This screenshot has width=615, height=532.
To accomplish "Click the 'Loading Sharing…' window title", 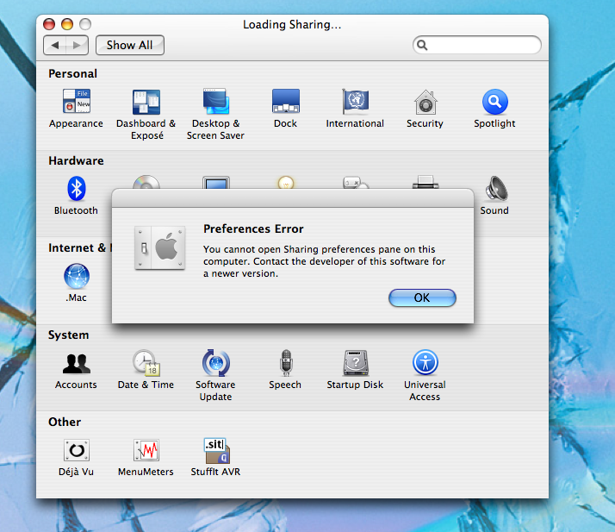I will 292,25.
